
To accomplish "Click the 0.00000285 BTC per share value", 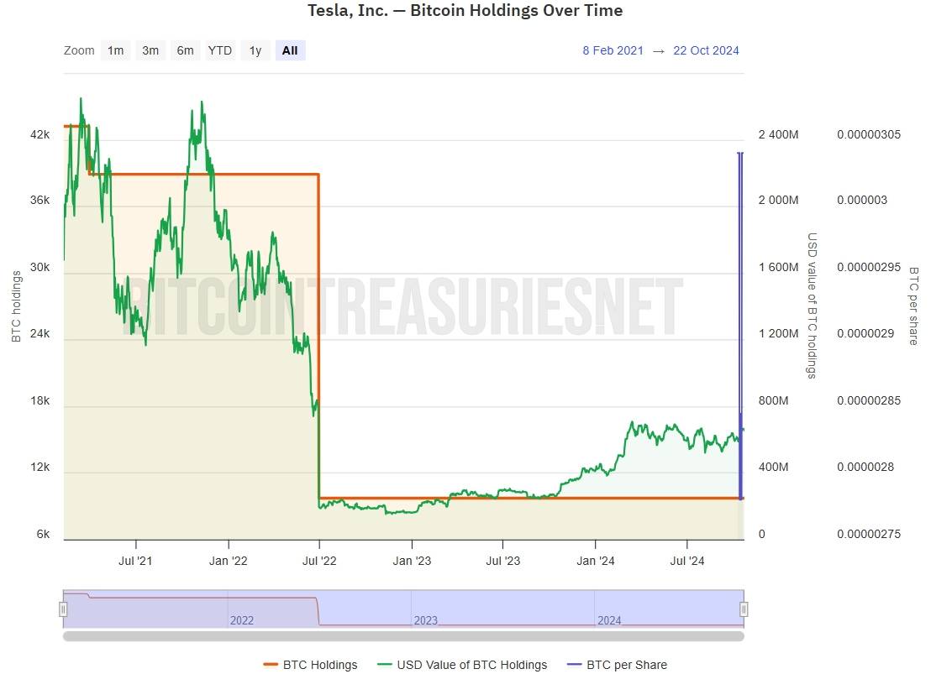I will pyautogui.click(x=869, y=401).
